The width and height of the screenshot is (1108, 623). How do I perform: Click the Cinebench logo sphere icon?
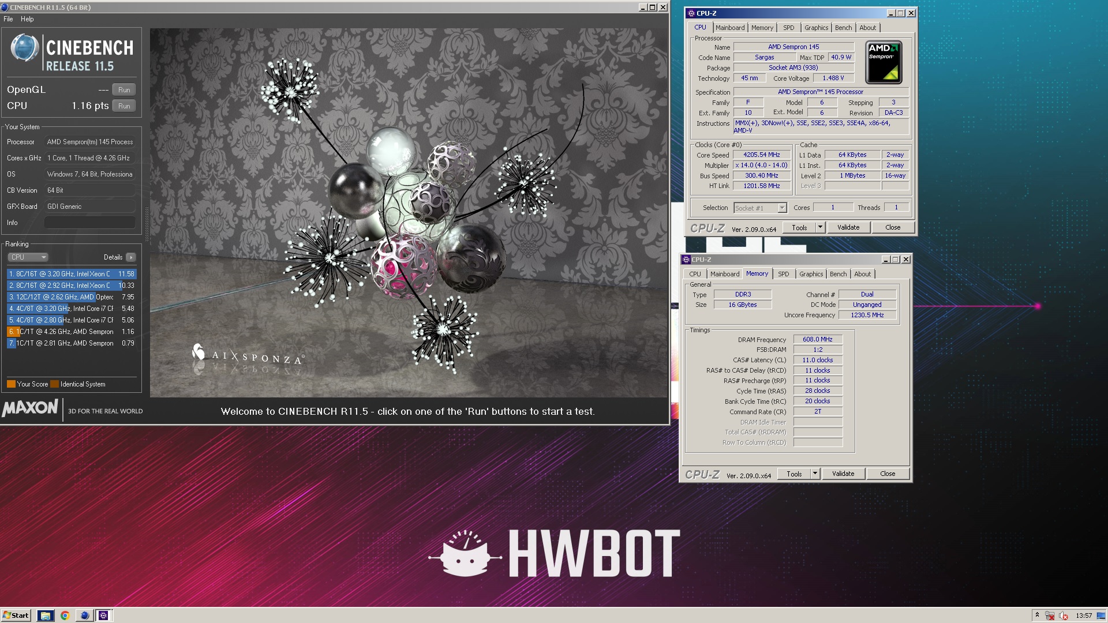(24, 48)
